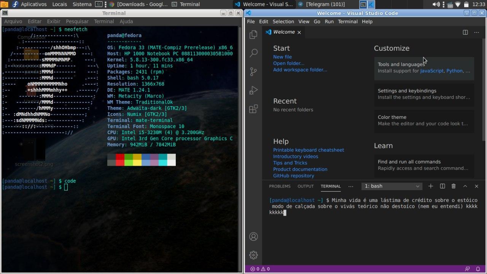The height and width of the screenshot is (274, 487).
Task: Open the Source Control view
Action: tap(253, 71)
